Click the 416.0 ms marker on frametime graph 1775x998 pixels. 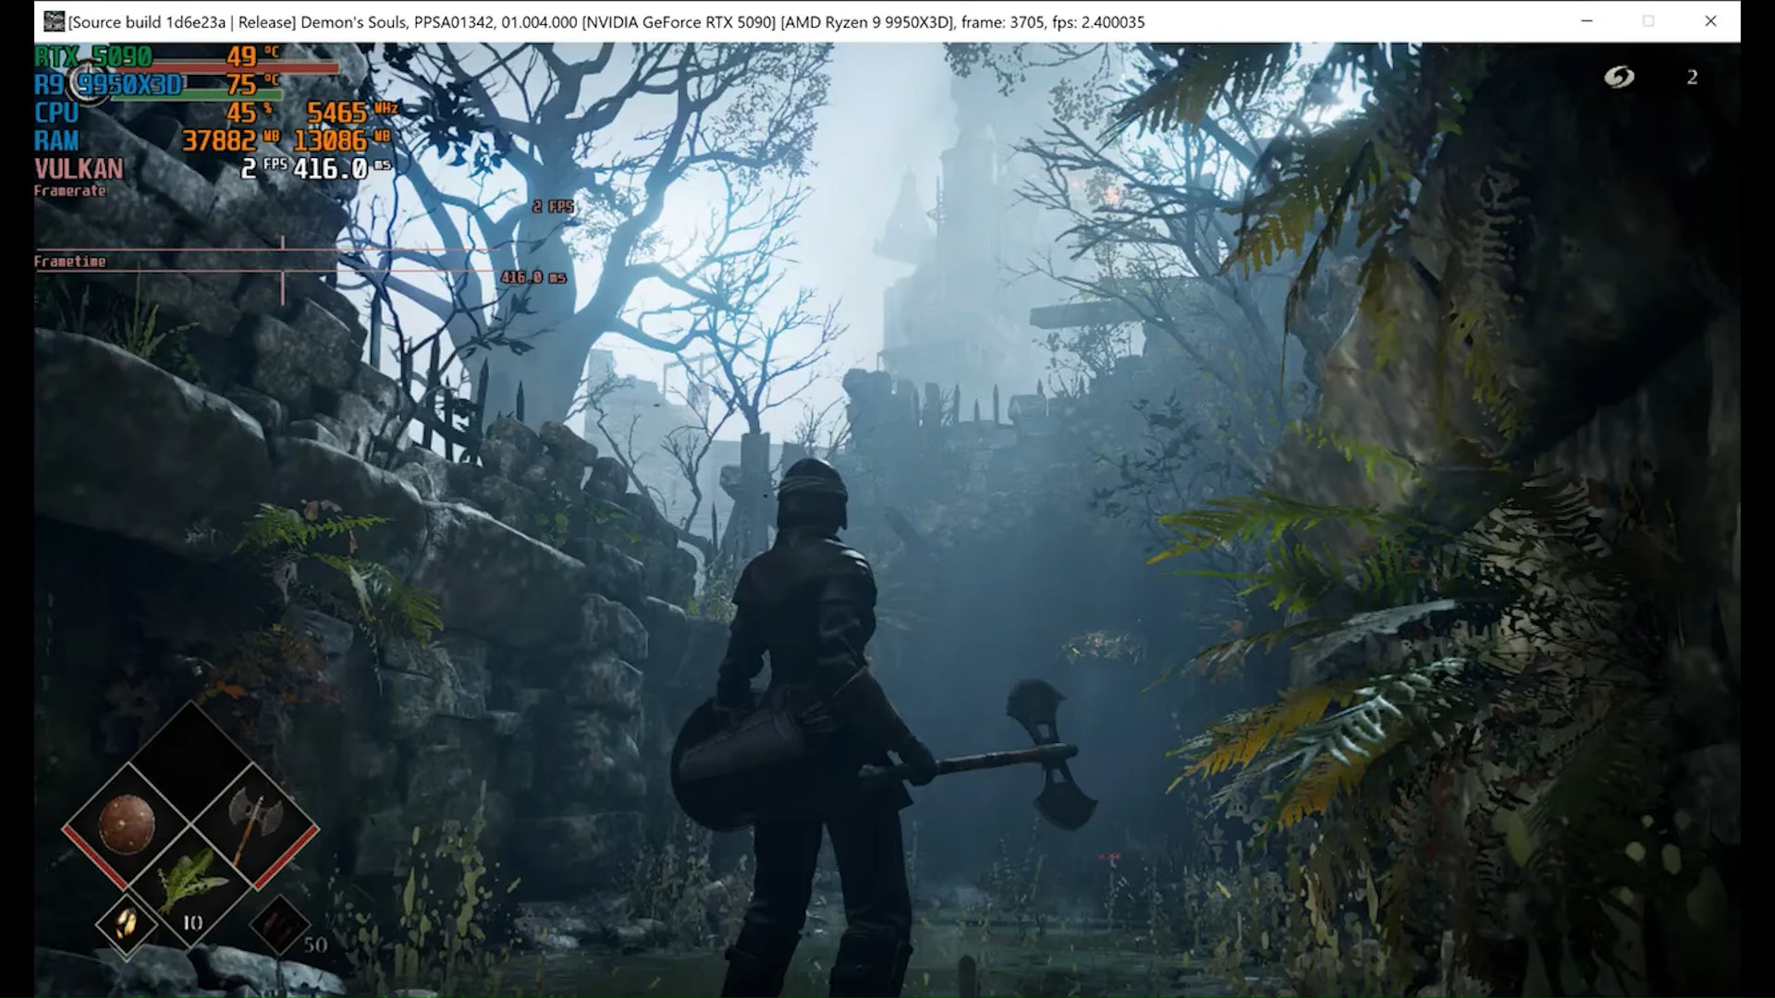point(533,277)
